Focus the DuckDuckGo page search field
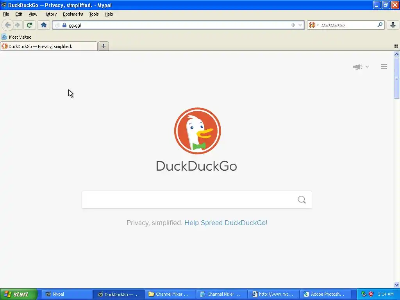The image size is (400, 300). tap(197, 200)
